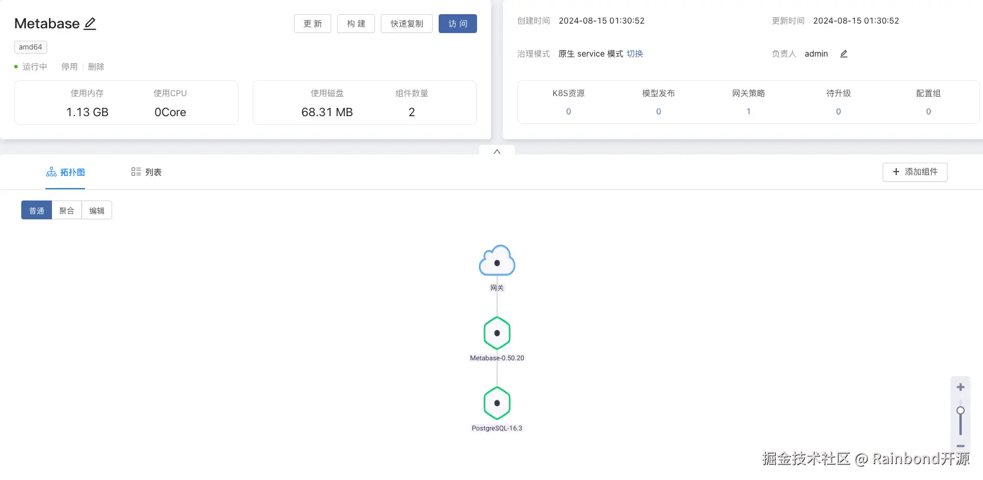Select the gateway cloud node
983x480 pixels.
(497, 261)
